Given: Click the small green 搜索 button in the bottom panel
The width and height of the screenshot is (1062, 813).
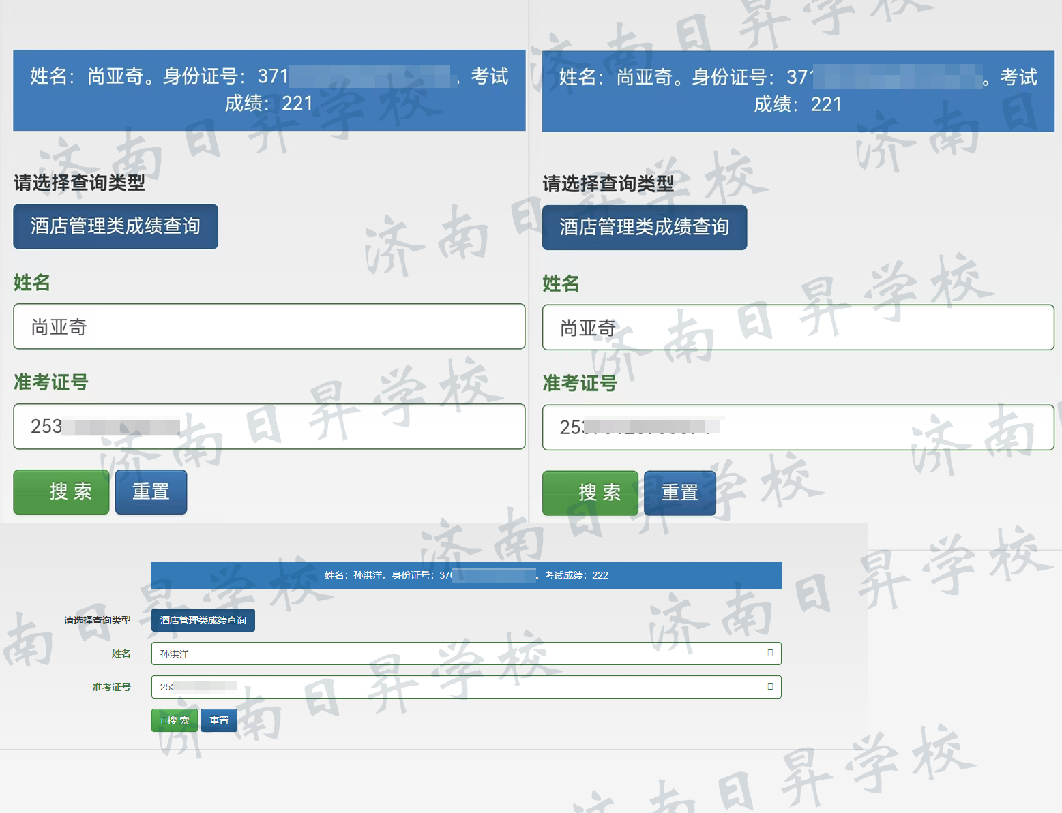Looking at the screenshot, I should click(x=175, y=720).
